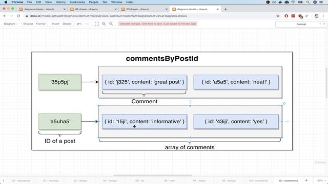Click the red square extension icon
328x184 pixels.
point(293,16)
